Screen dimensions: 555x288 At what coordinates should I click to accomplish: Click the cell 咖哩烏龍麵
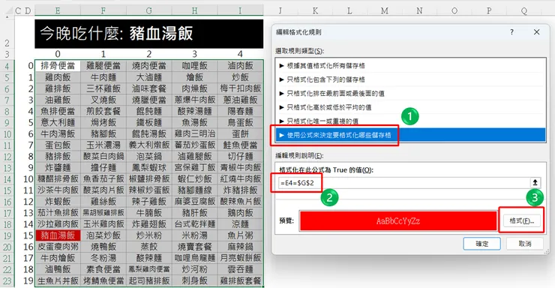click(x=195, y=258)
